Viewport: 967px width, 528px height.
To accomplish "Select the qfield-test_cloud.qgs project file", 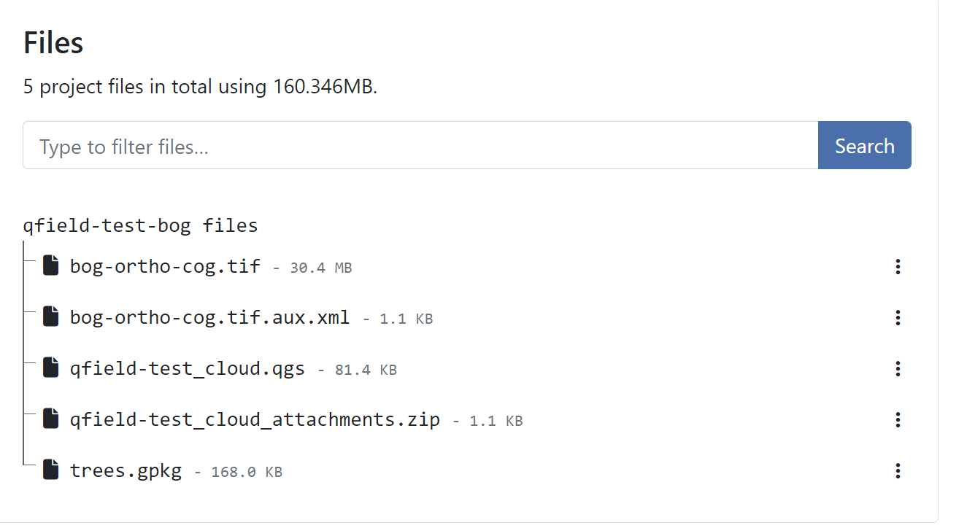I will [x=187, y=368].
